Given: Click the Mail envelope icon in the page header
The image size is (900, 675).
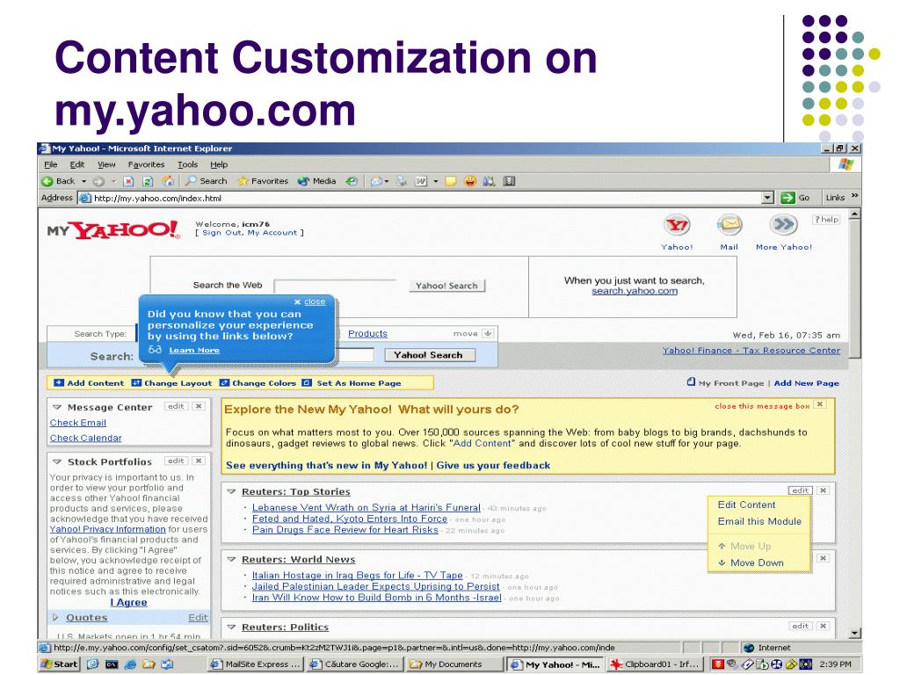Looking at the screenshot, I should coord(729,224).
